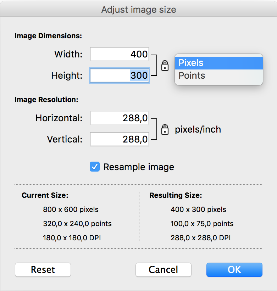Click the Resample image label
Screen dimensions: 277x291
(139, 167)
